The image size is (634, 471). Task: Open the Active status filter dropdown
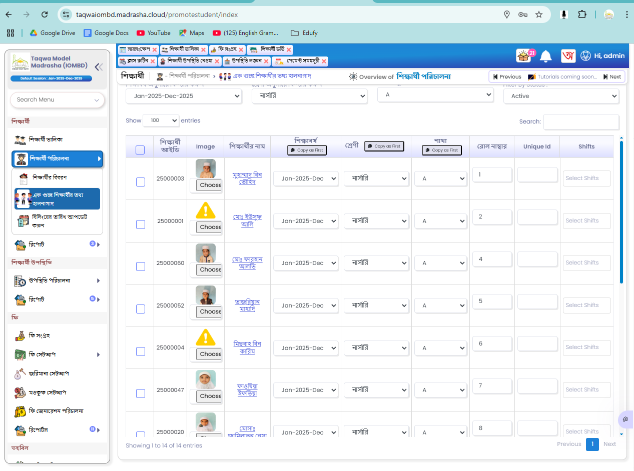point(561,96)
